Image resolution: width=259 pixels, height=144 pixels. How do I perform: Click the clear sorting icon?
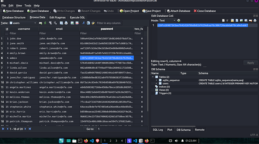coord(55,23)
